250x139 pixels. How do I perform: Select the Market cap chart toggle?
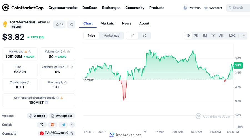pos(111,36)
